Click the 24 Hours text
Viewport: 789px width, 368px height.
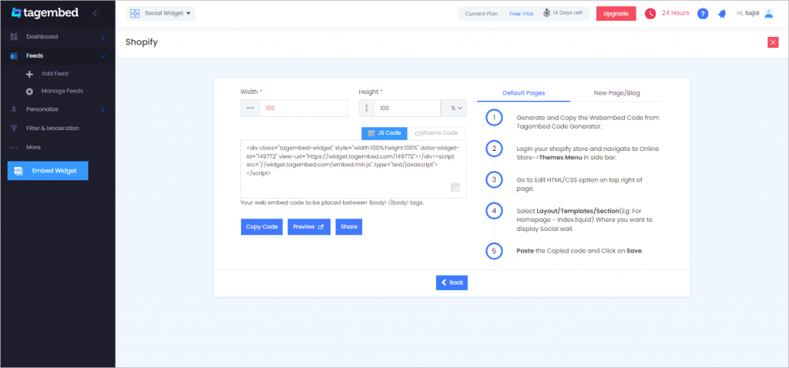[675, 13]
